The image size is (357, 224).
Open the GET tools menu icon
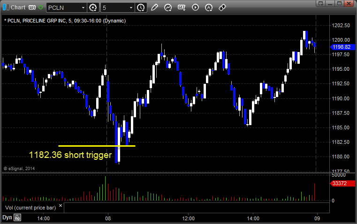tap(182, 7)
